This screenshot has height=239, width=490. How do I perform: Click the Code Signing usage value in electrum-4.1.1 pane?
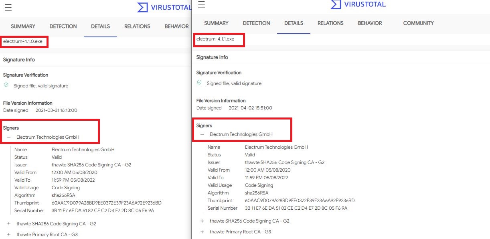pyautogui.click(x=259, y=185)
